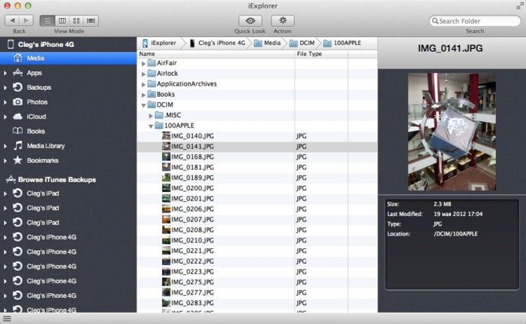Select the 100APPLE folder icon
This screenshot has width=526, height=324.
coord(159,125)
